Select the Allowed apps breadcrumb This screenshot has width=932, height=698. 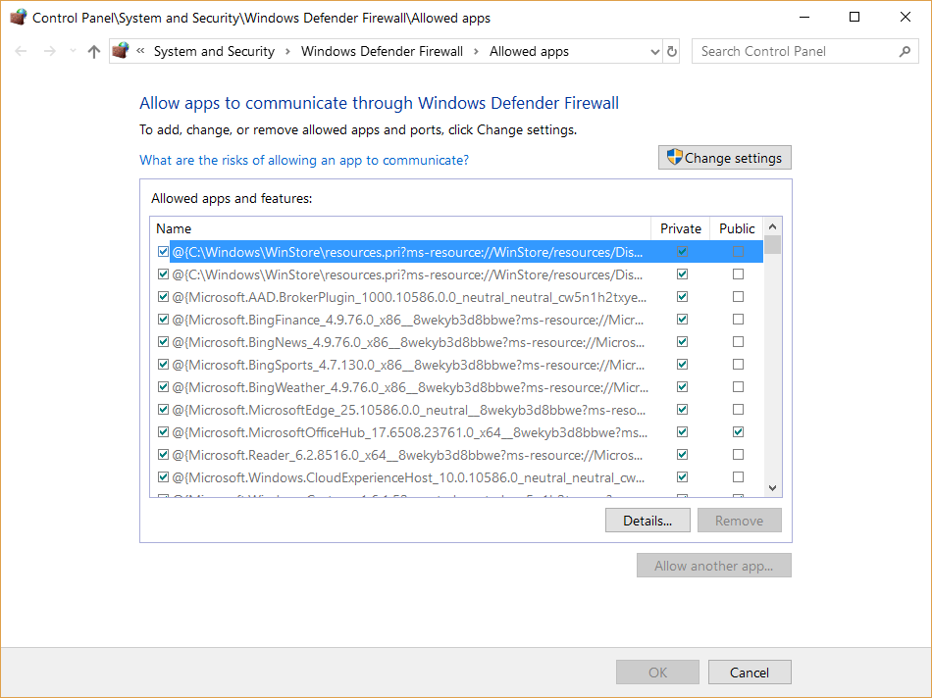click(x=529, y=52)
